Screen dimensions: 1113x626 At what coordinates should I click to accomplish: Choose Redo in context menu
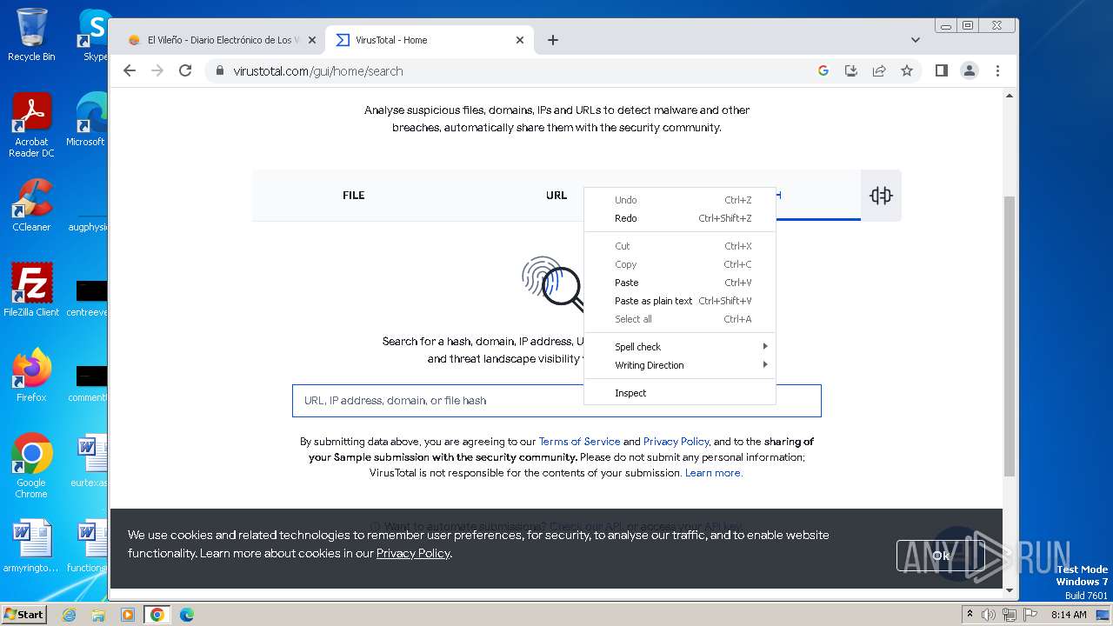click(680, 218)
